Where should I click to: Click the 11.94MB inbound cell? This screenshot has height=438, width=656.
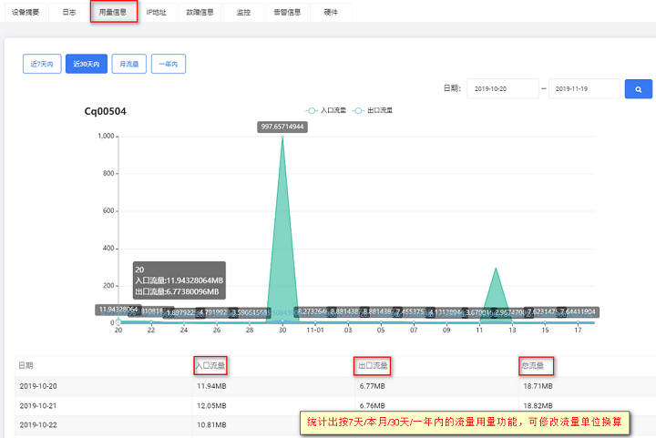pyautogui.click(x=211, y=386)
